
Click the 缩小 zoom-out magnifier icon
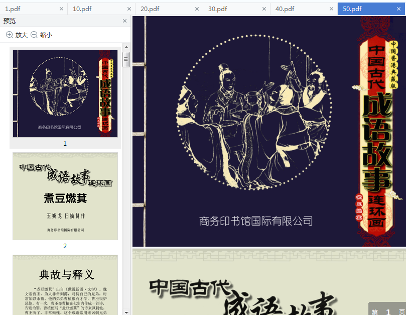point(34,35)
